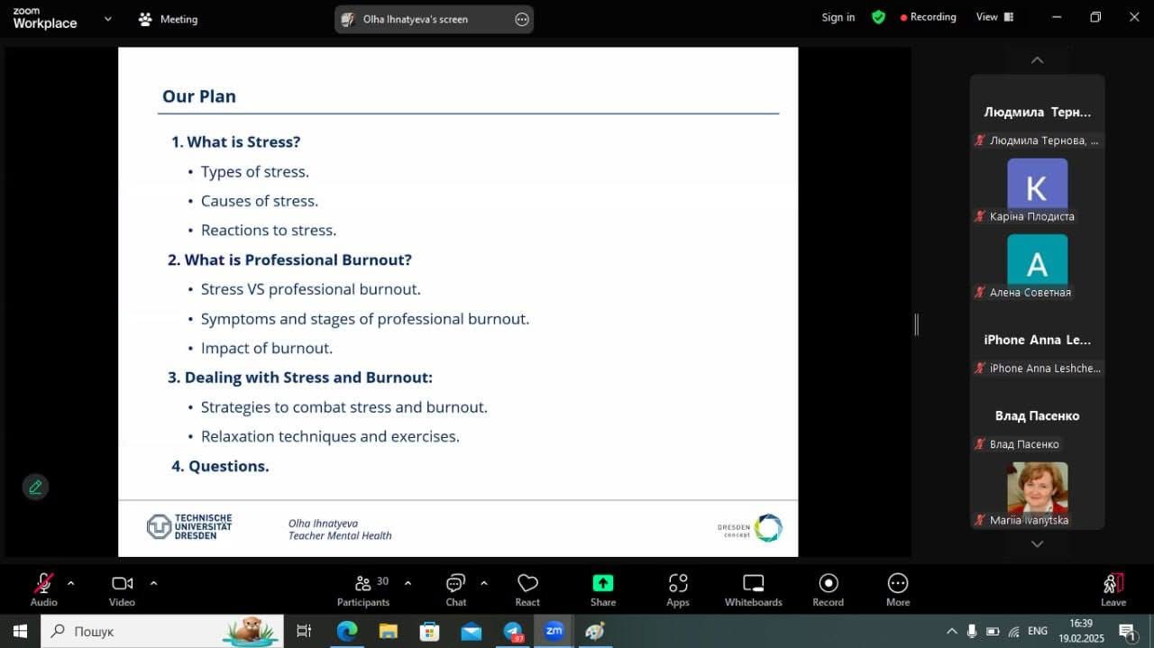Click the Record button
This screenshot has width=1154, height=648.
click(828, 589)
